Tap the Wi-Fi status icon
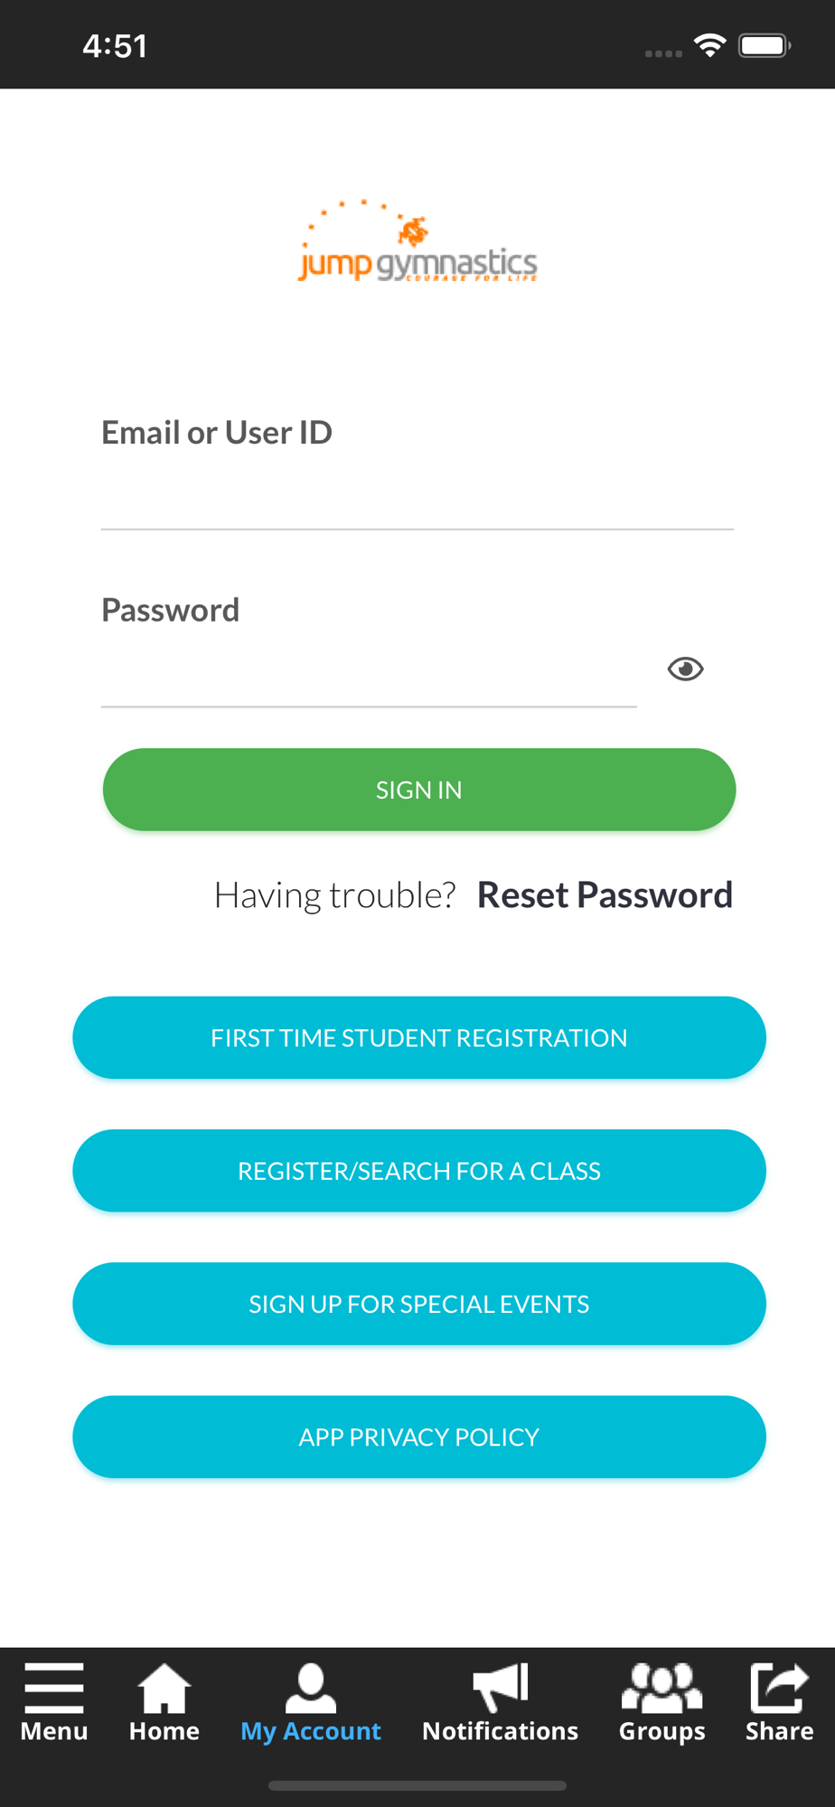This screenshot has width=835, height=1807. coord(710,45)
